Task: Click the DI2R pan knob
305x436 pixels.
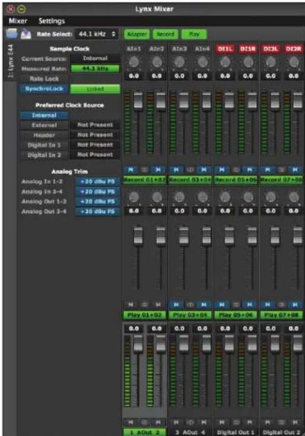Action: tap(294, 62)
